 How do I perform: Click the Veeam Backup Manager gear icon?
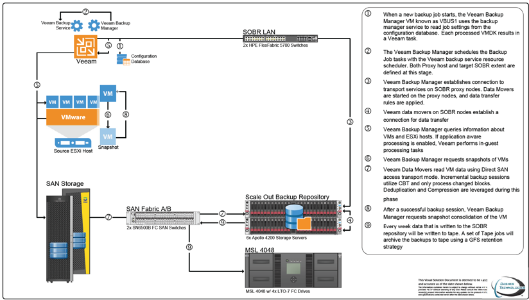coord(94,26)
